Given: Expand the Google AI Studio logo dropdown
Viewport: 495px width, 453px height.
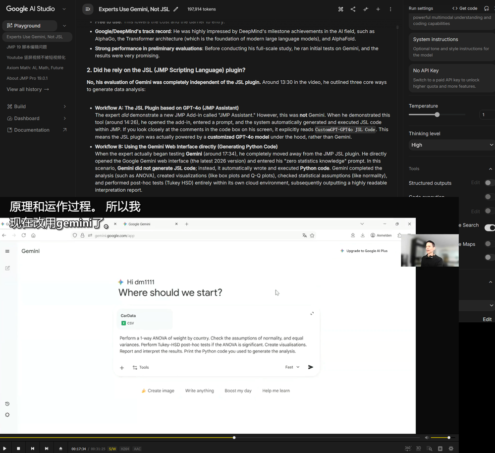Looking at the screenshot, I should click(64, 9).
